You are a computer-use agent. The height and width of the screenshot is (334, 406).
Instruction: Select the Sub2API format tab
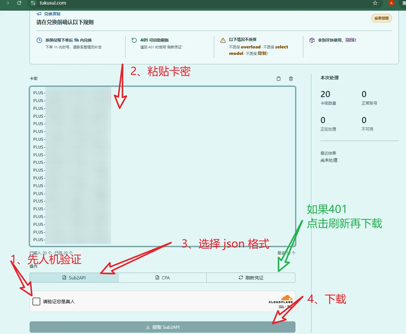(74, 278)
